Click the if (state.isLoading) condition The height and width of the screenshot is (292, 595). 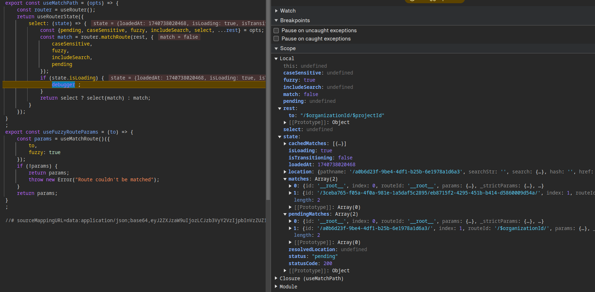tap(72, 78)
